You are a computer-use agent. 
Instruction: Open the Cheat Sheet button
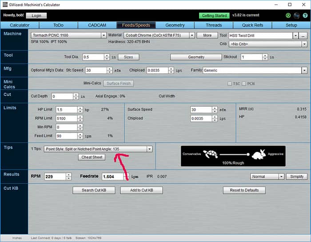(x=92, y=157)
